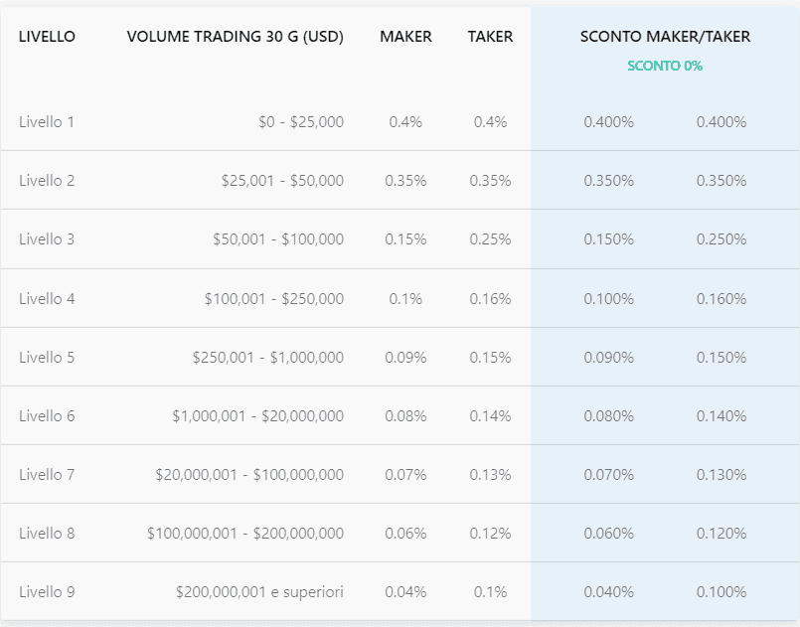Click the 0.100% discounted value in Livello 9
This screenshot has height=627, width=800.
pos(721,592)
